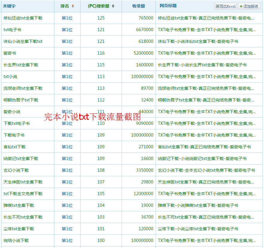Viewport: 264px width, 248px height.
Task: Click the ascending sort arrow on (PC)搜索量 column
Action: (113, 5)
